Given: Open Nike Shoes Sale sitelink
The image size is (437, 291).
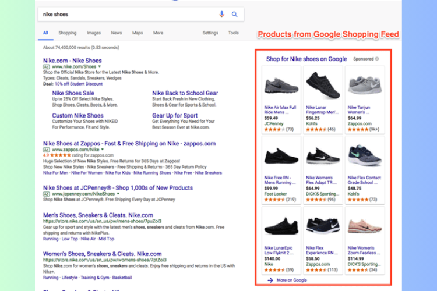Looking at the screenshot, I should 73,93.
